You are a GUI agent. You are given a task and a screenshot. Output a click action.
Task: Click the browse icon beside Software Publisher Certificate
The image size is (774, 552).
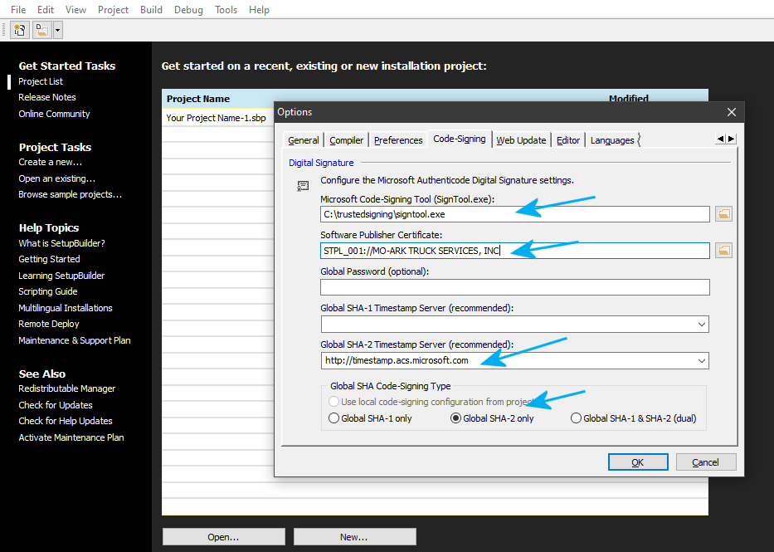coord(723,250)
